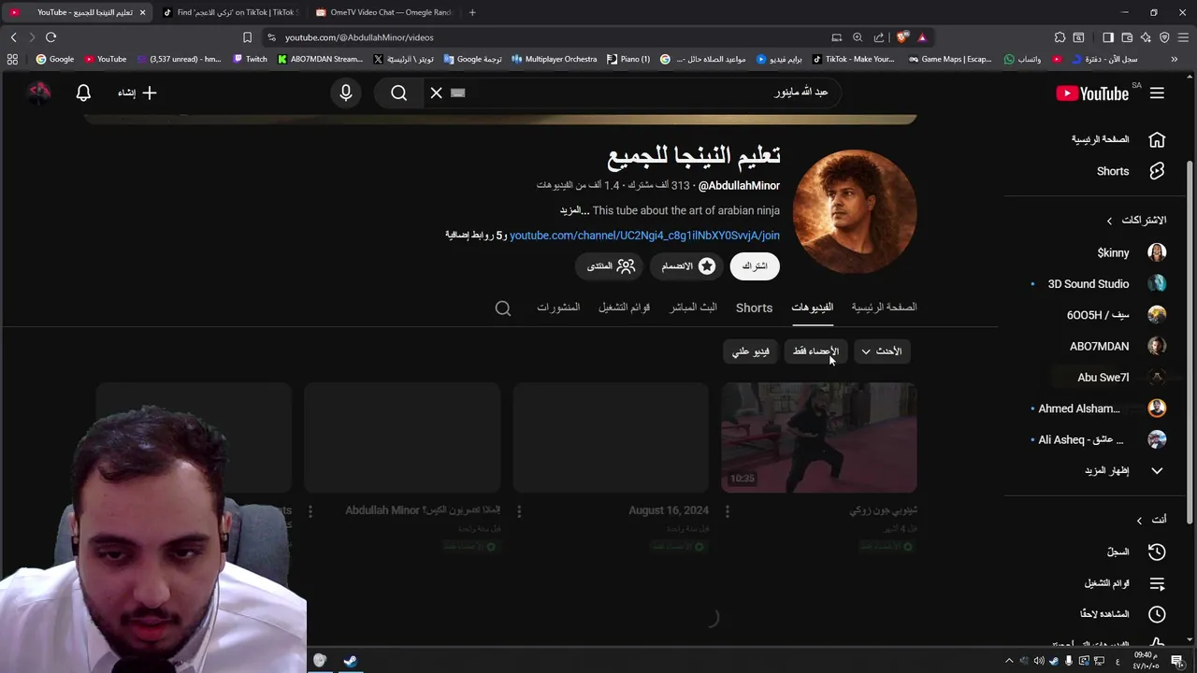Switch to the posts tab

pyautogui.click(x=558, y=308)
